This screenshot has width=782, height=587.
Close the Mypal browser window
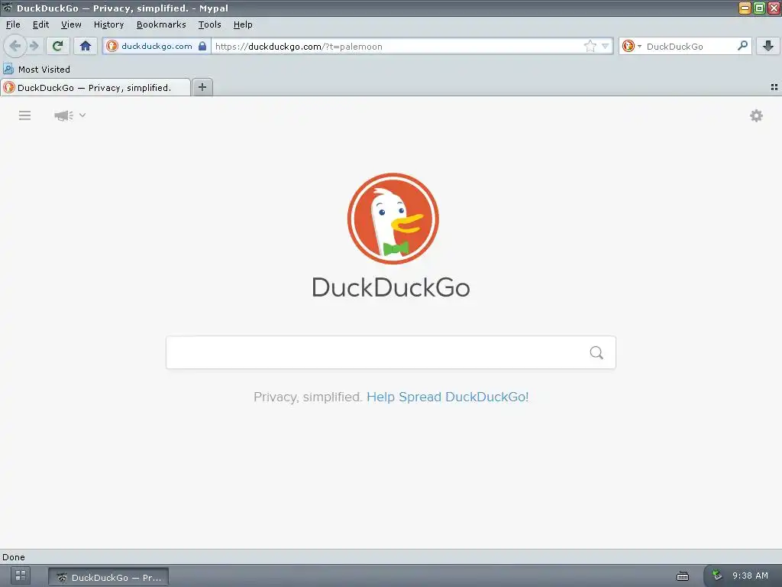click(774, 8)
